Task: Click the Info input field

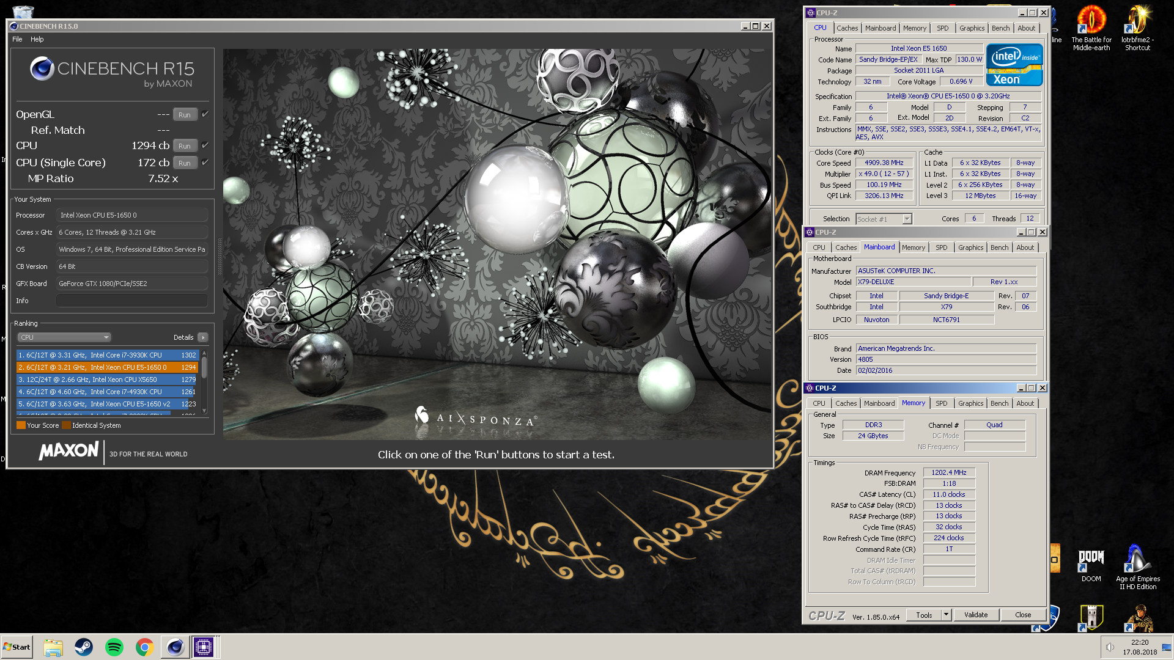Action: [x=132, y=301]
